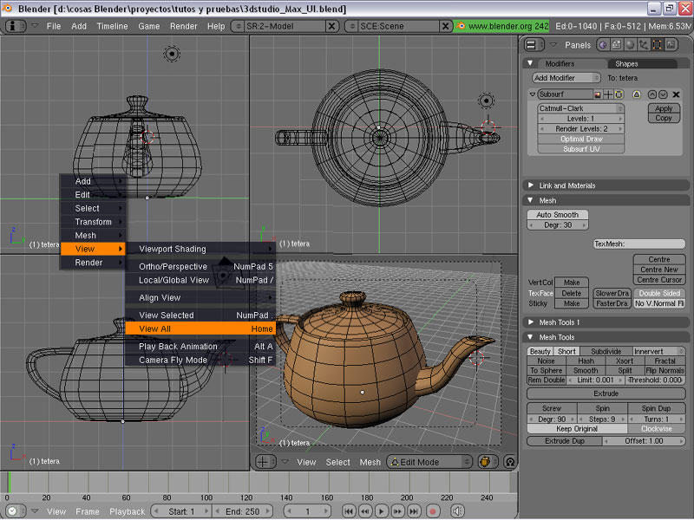This screenshot has width=694, height=520.
Task: Open the Edit Mode selector dropdown
Action: pos(429,462)
